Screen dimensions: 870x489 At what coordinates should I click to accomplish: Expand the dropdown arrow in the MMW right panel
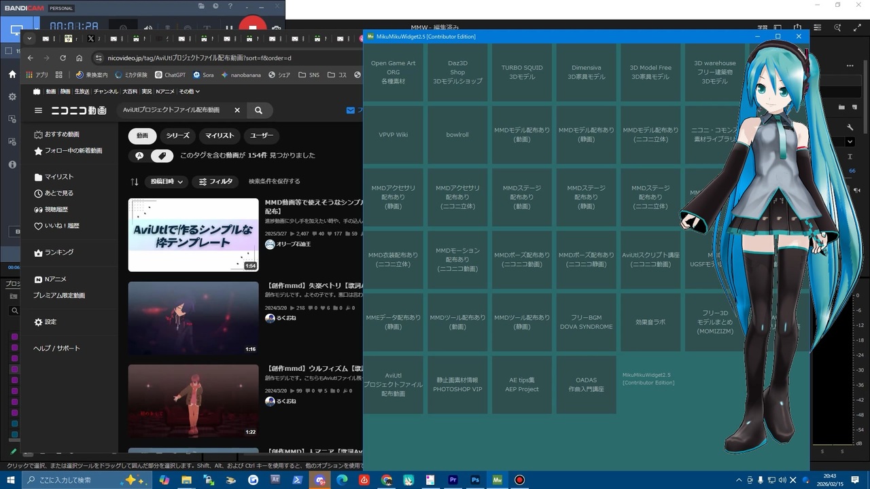click(850, 142)
